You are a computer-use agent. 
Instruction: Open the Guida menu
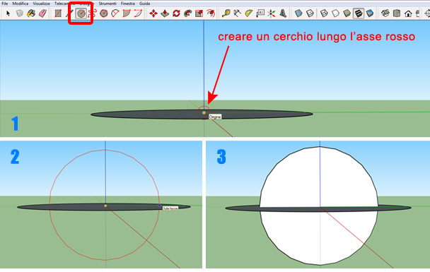click(144, 4)
